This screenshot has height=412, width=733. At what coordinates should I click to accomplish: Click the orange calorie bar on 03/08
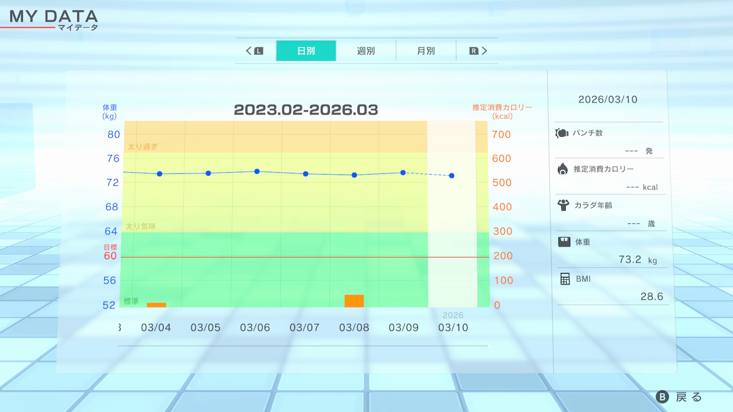point(354,301)
